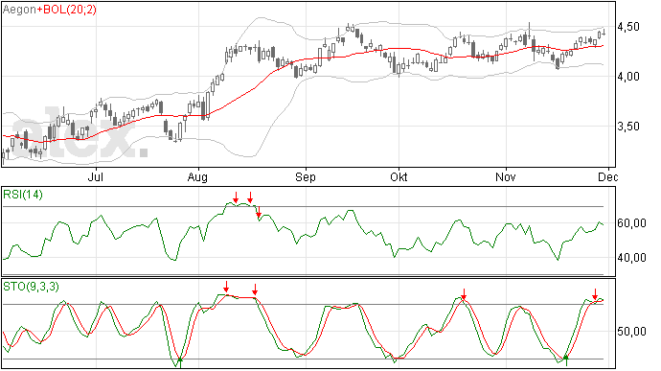Image resolution: width=661 pixels, height=371 pixels.
Task: Click the 4,50 price axis value
Action: 628,27
